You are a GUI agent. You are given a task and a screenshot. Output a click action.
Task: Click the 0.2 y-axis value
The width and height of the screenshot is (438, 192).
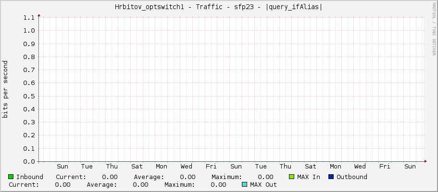(x=29, y=135)
